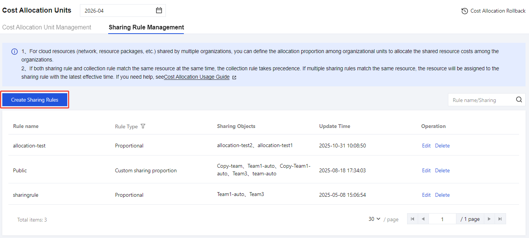The width and height of the screenshot is (529, 238).
Task: Click the external link icon beside Usage Guide
Action: click(234, 77)
